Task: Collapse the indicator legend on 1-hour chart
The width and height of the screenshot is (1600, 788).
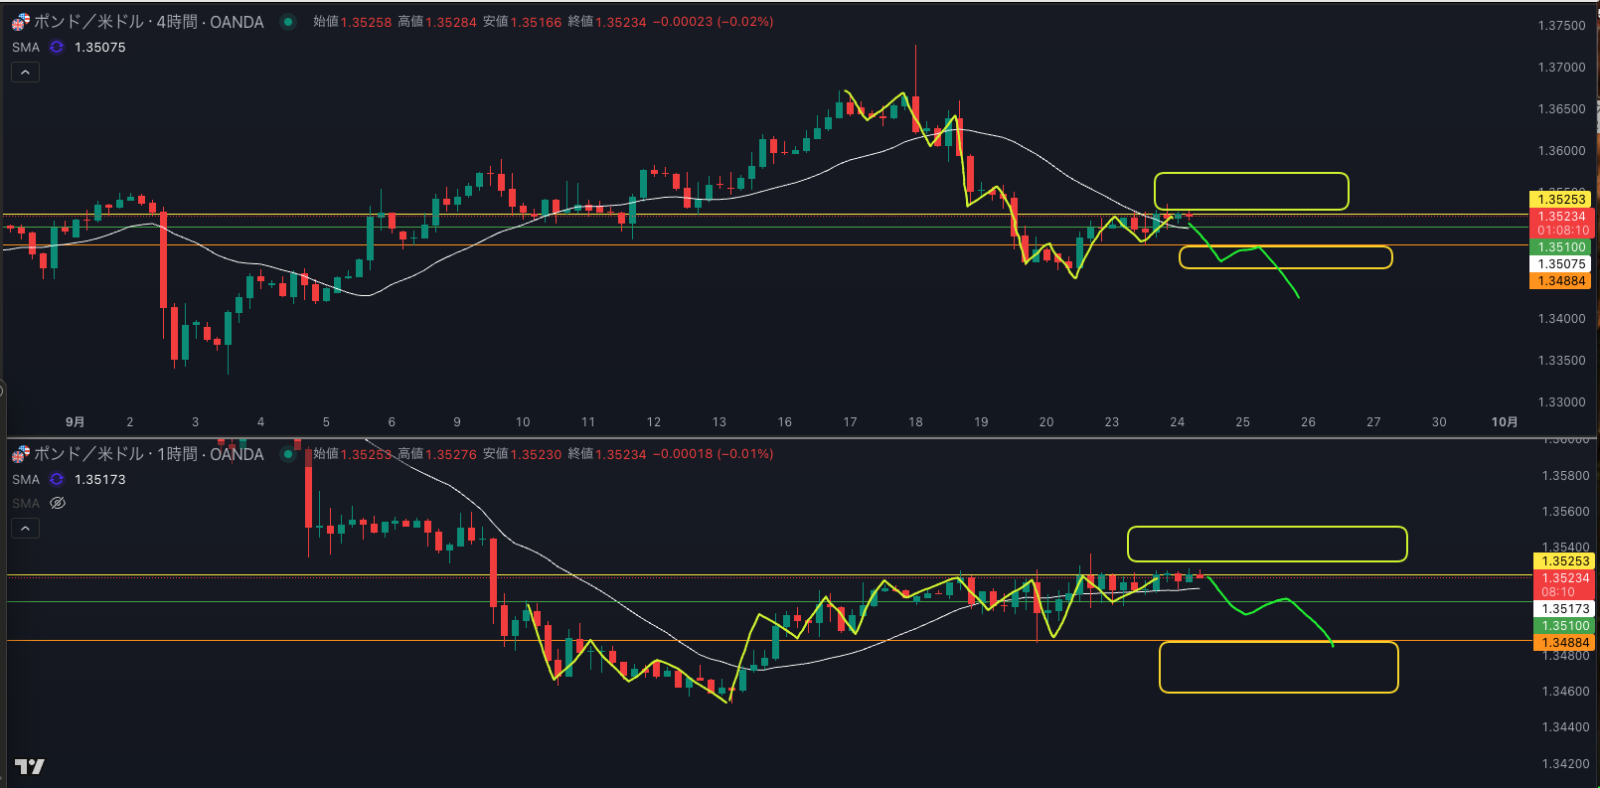Action: click(x=25, y=528)
